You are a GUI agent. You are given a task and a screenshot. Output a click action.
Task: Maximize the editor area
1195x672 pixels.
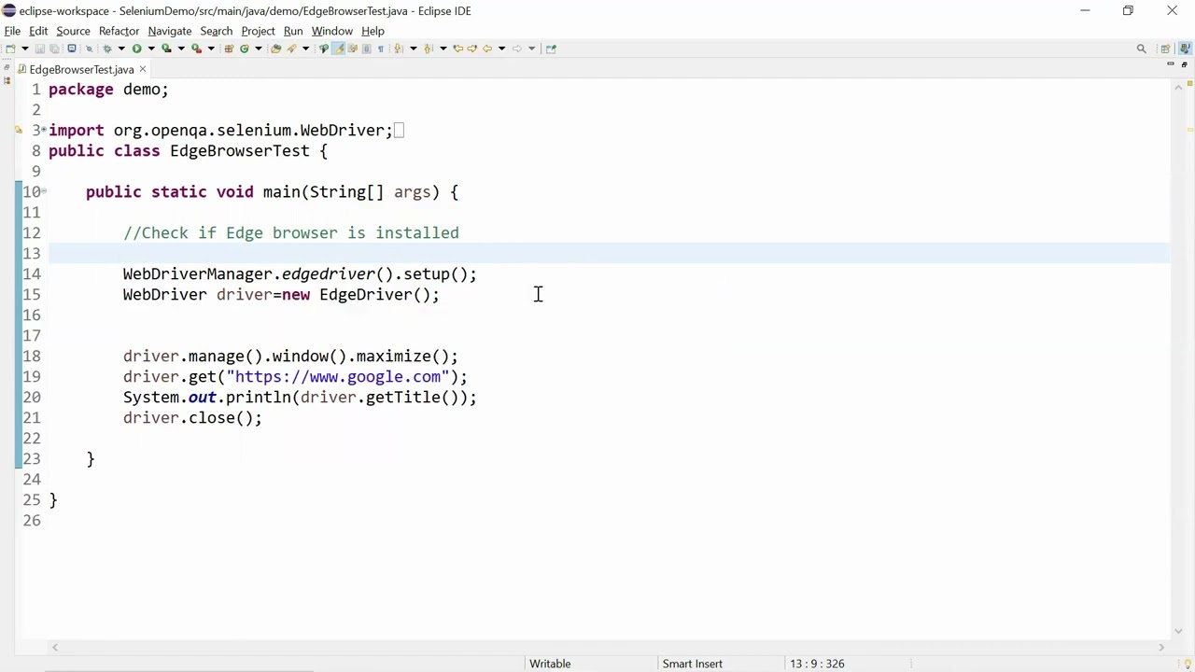1184,64
